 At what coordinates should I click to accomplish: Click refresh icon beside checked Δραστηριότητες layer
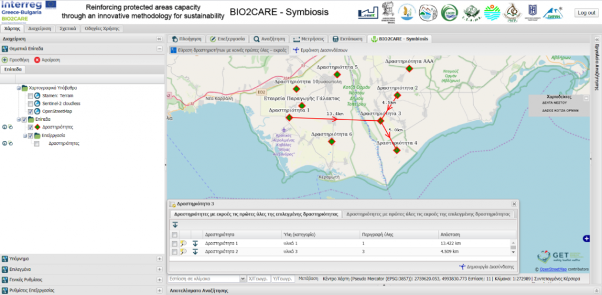(x=11, y=127)
